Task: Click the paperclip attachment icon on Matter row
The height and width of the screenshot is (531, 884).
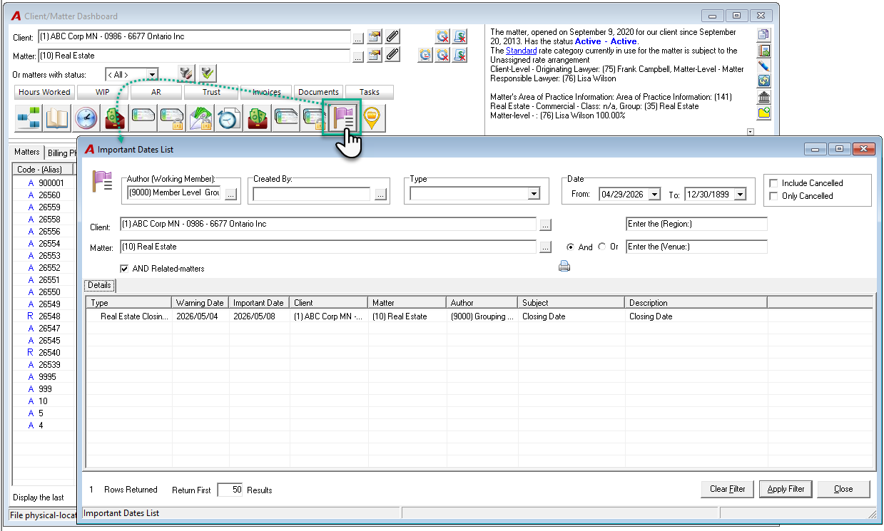Action: [x=392, y=55]
